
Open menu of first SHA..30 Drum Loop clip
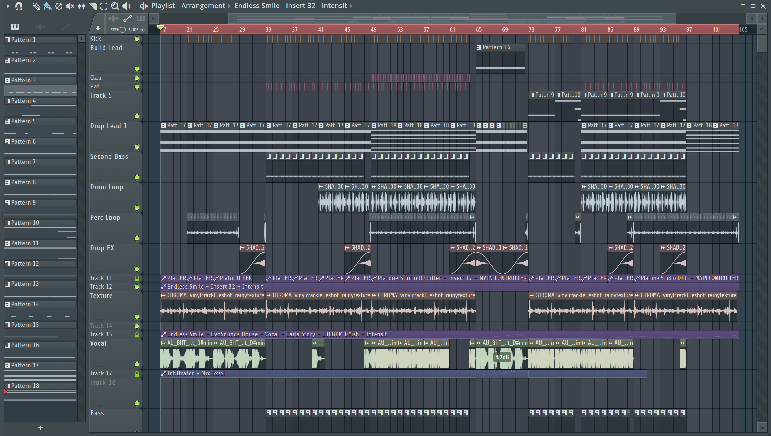click(321, 187)
